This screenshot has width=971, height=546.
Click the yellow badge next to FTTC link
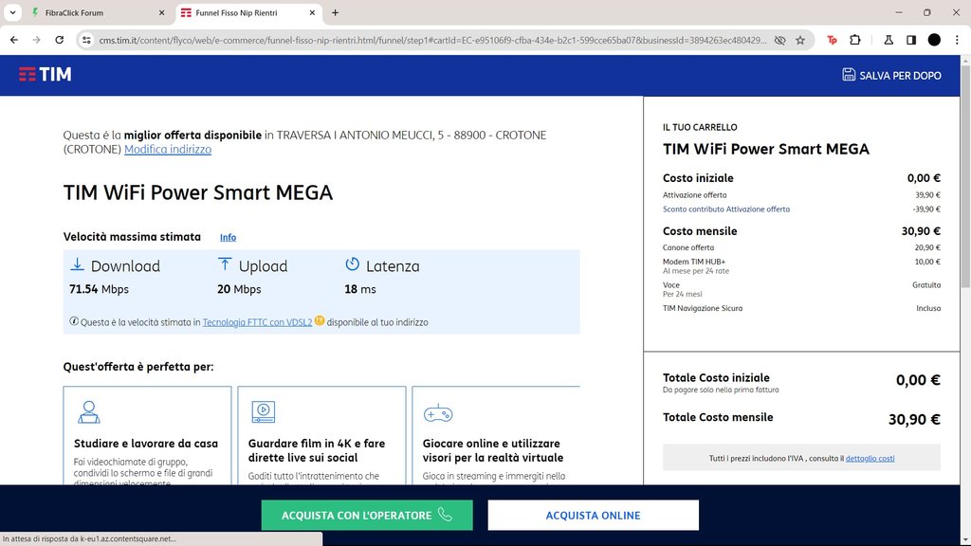pyautogui.click(x=320, y=320)
